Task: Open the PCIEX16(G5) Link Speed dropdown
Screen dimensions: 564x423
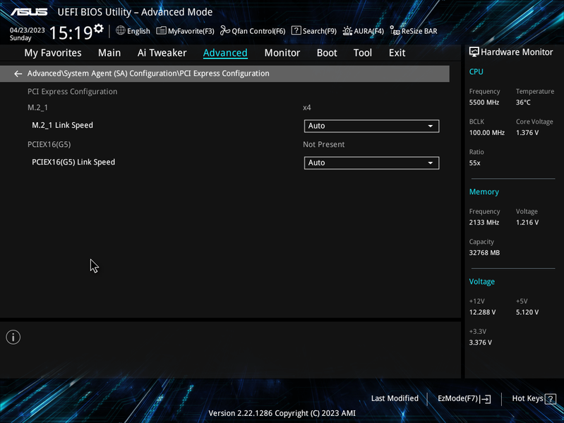Action: pos(371,162)
